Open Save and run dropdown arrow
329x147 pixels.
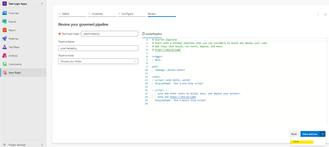(x=323, y=134)
